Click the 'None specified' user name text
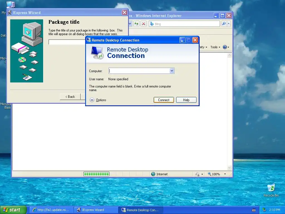The width and height of the screenshot is (285, 214). pos(118,79)
